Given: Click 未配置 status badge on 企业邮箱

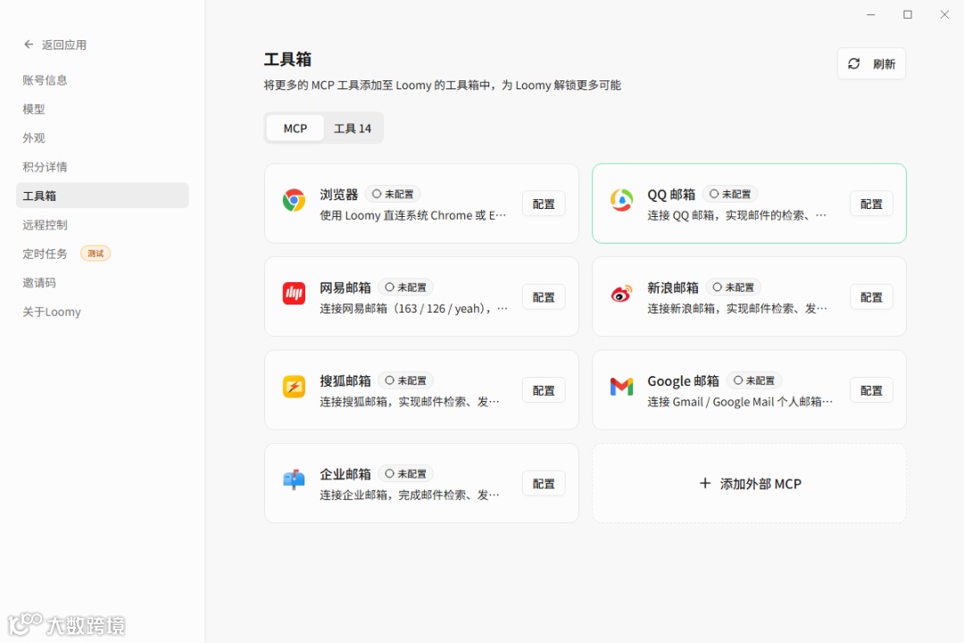Looking at the screenshot, I should [406, 474].
